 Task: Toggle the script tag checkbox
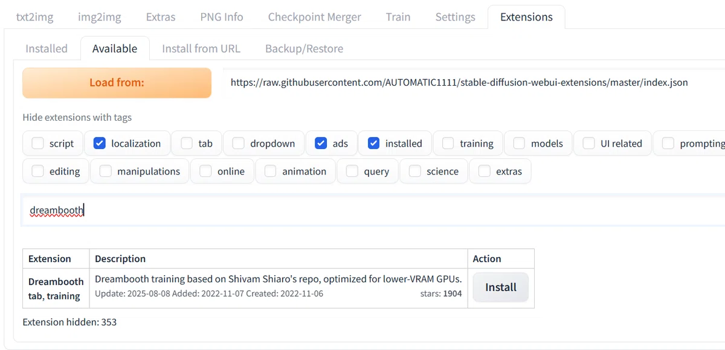coord(38,144)
